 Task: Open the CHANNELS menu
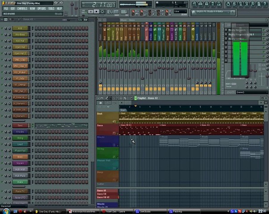[22, 8]
